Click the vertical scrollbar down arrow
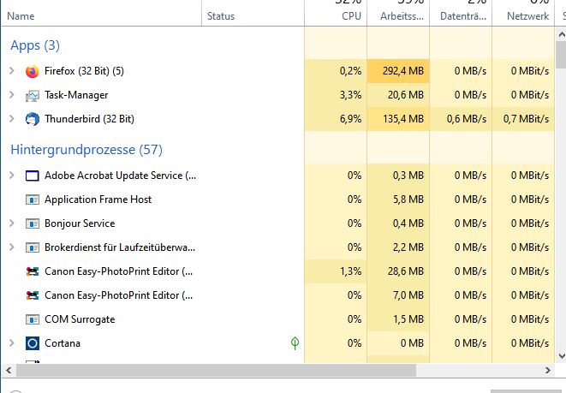This screenshot has width=566, height=393. pos(562,356)
